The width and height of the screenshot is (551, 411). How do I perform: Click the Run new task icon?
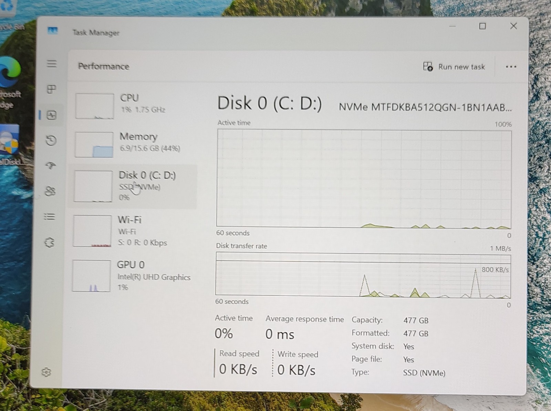(428, 66)
